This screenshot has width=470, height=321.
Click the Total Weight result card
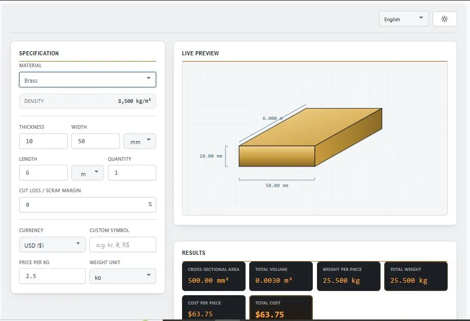point(416,276)
